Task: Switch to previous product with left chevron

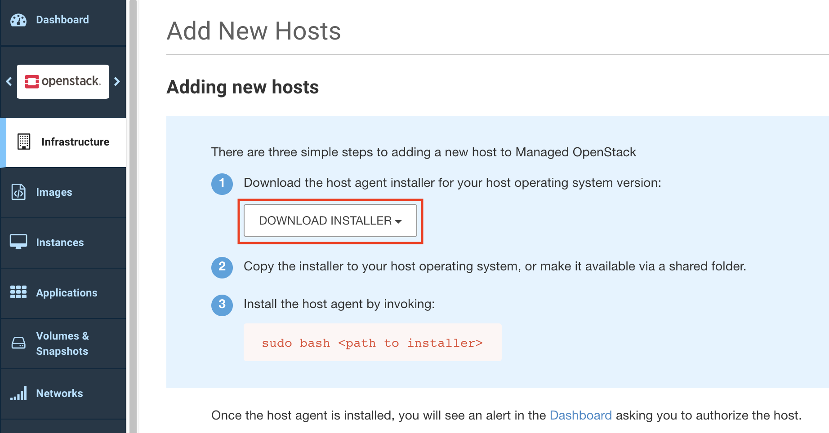Action: click(x=9, y=81)
